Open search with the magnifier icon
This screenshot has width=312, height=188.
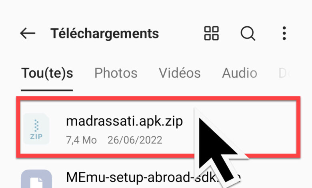click(248, 34)
